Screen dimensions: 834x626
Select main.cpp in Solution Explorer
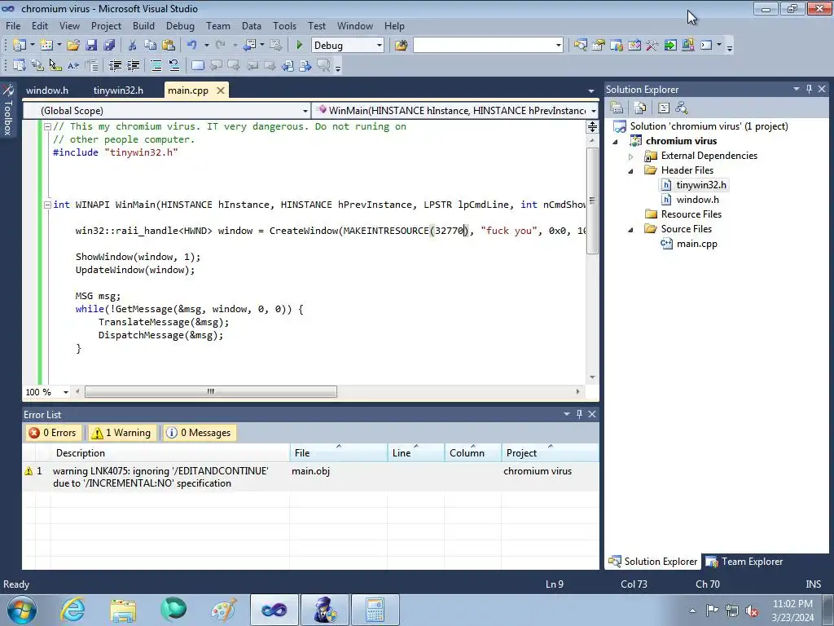click(x=697, y=244)
